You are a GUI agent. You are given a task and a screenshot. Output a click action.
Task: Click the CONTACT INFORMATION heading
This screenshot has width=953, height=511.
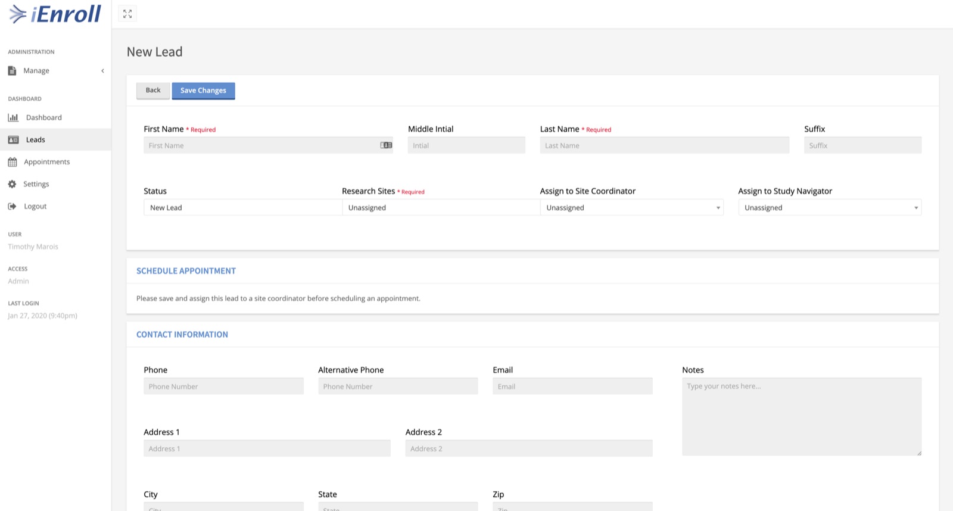[x=182, y=335]
